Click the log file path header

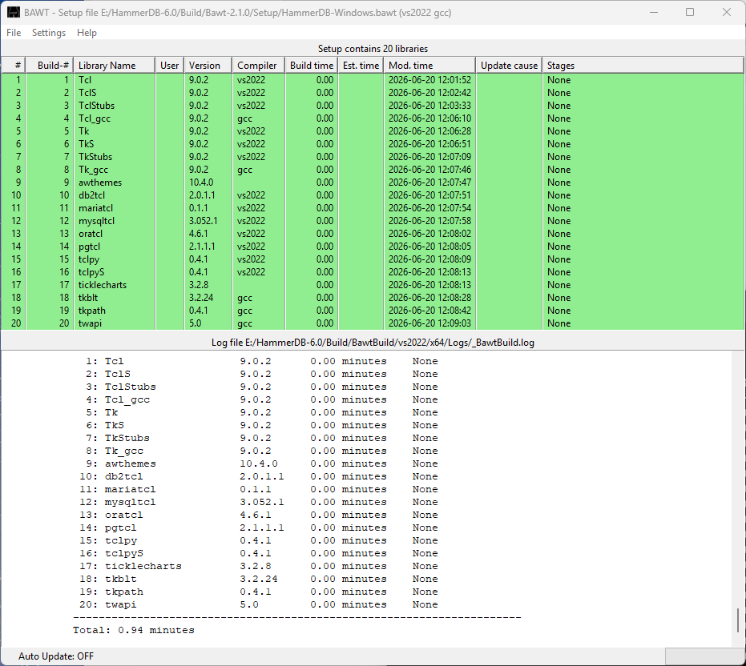coord(373,343)
